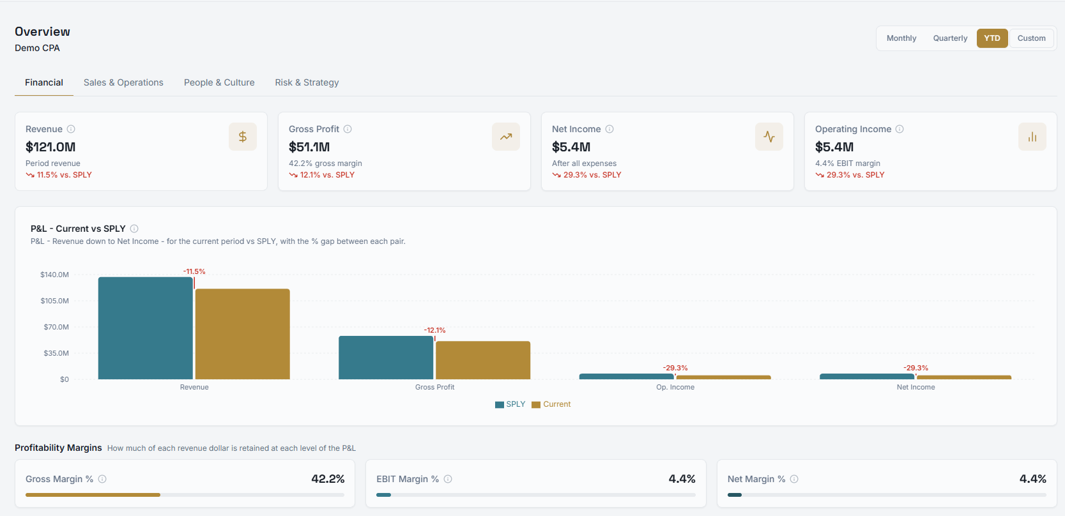Click the Demo CPA subtitle
1065x516 pixels.
coord(37,48)
